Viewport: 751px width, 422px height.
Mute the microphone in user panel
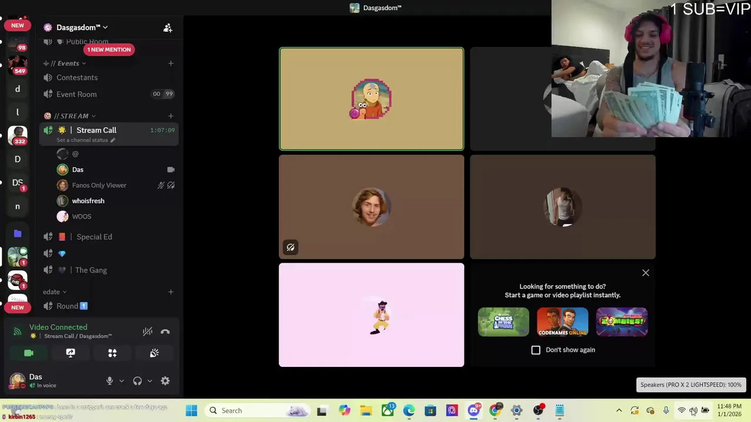click(x=109, y=381)
